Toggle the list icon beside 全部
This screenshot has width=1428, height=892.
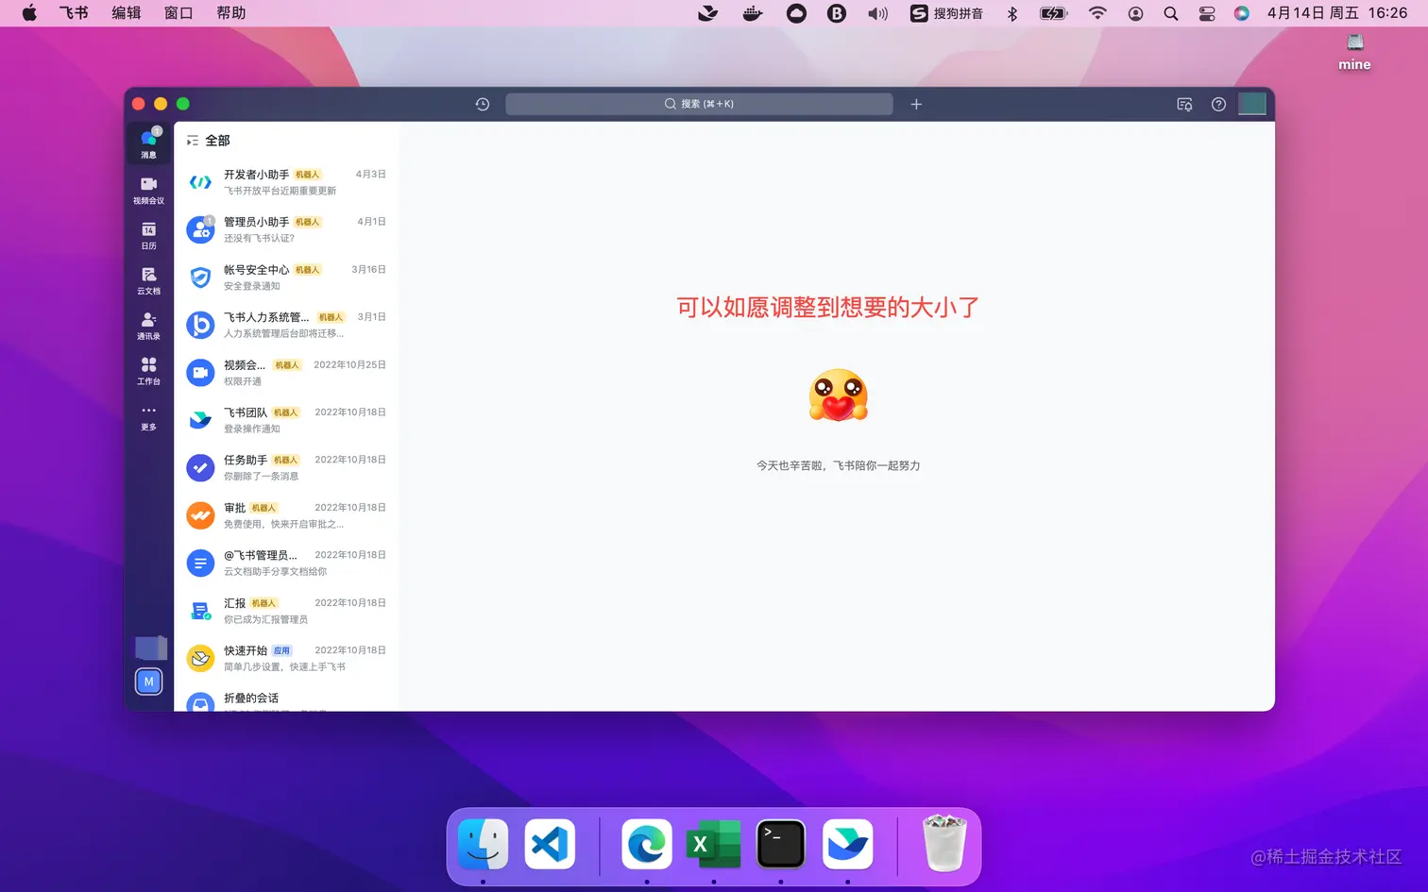click(x=193, y=141)
